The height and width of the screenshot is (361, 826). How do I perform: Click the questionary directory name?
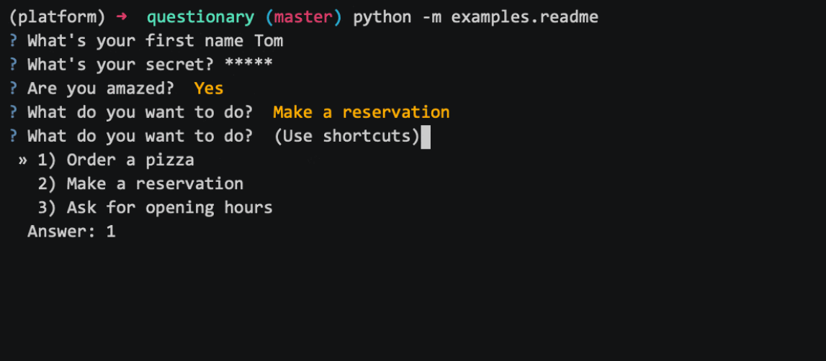point(200,17)
